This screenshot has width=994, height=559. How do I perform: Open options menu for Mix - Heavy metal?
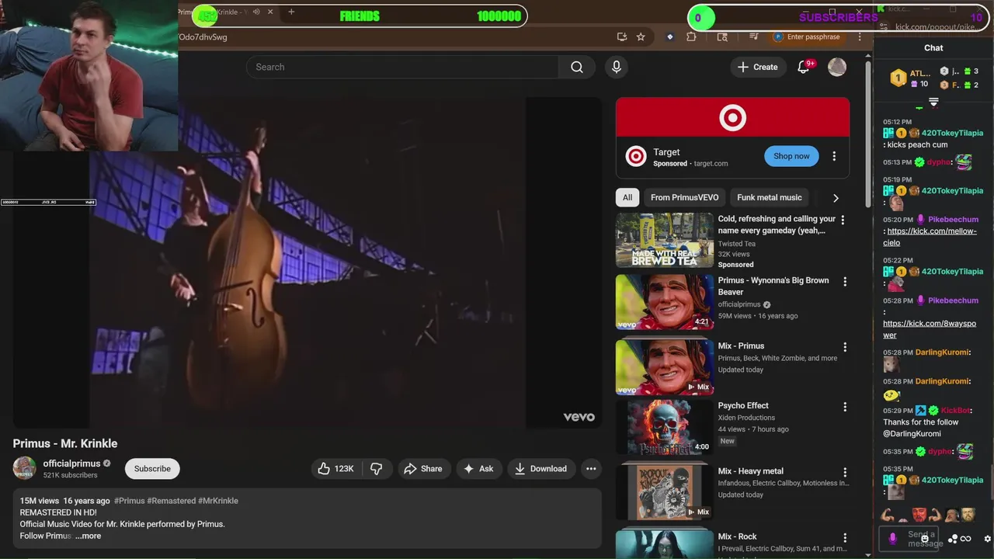pos(845,472)
